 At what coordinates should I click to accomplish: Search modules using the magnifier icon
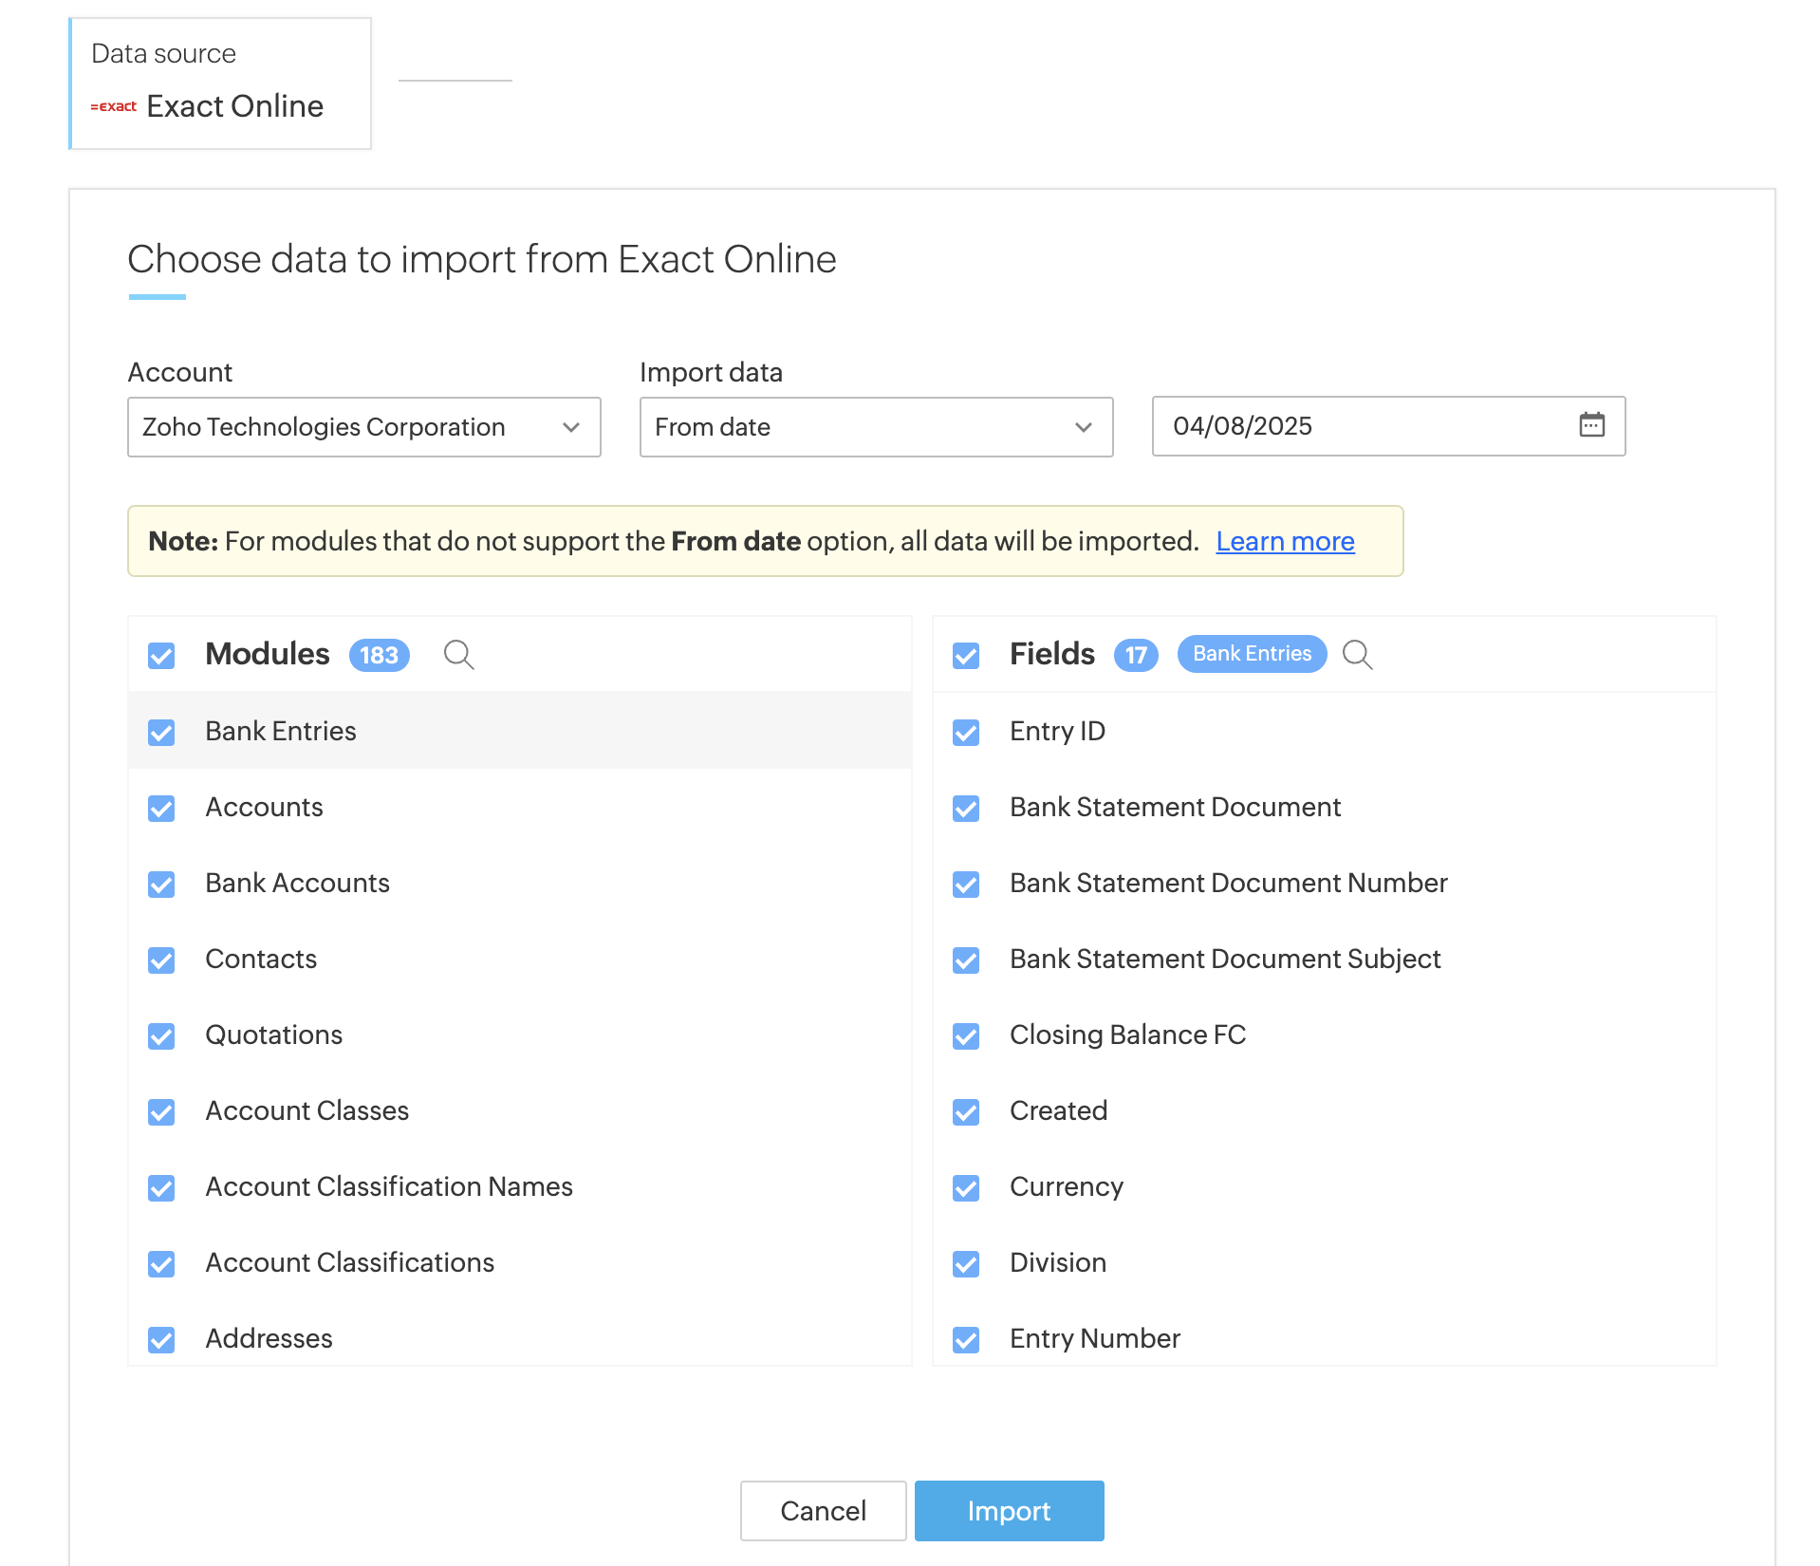[x=458, y=655]
